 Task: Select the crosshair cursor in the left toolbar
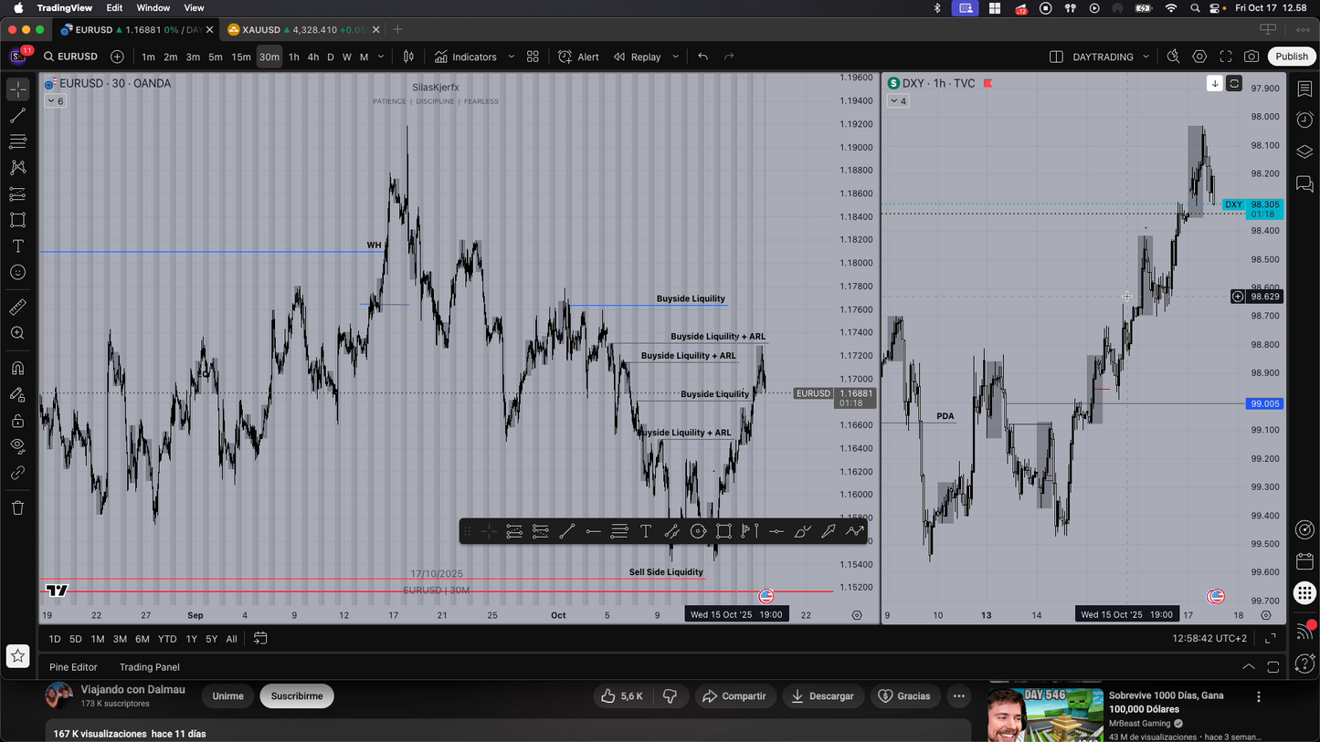(17, 89)
